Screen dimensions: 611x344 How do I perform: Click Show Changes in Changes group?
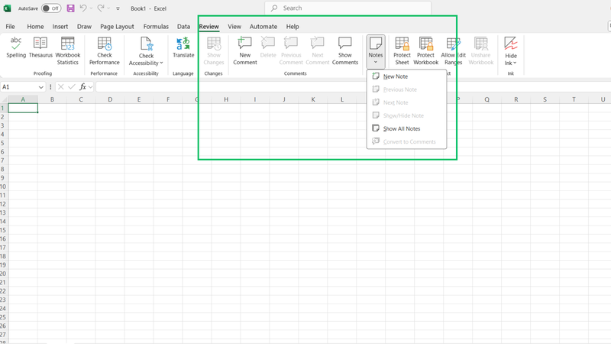[214, 51]
